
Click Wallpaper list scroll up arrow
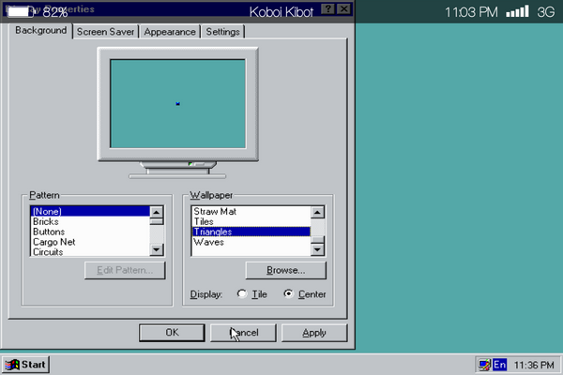(x=317, y=212)
